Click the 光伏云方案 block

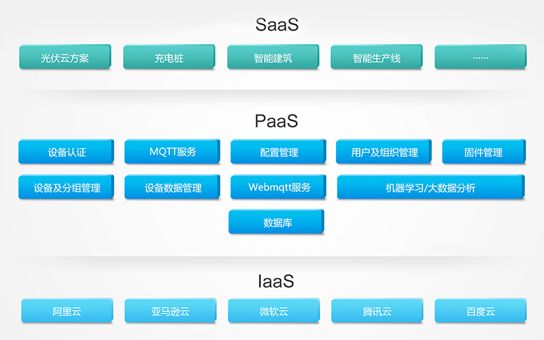65,58
